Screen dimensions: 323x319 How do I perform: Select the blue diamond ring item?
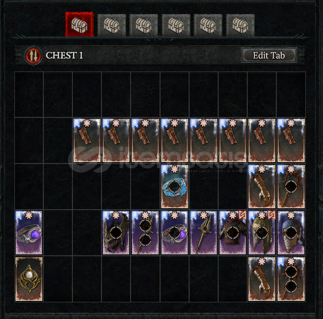tap(175, 186)
